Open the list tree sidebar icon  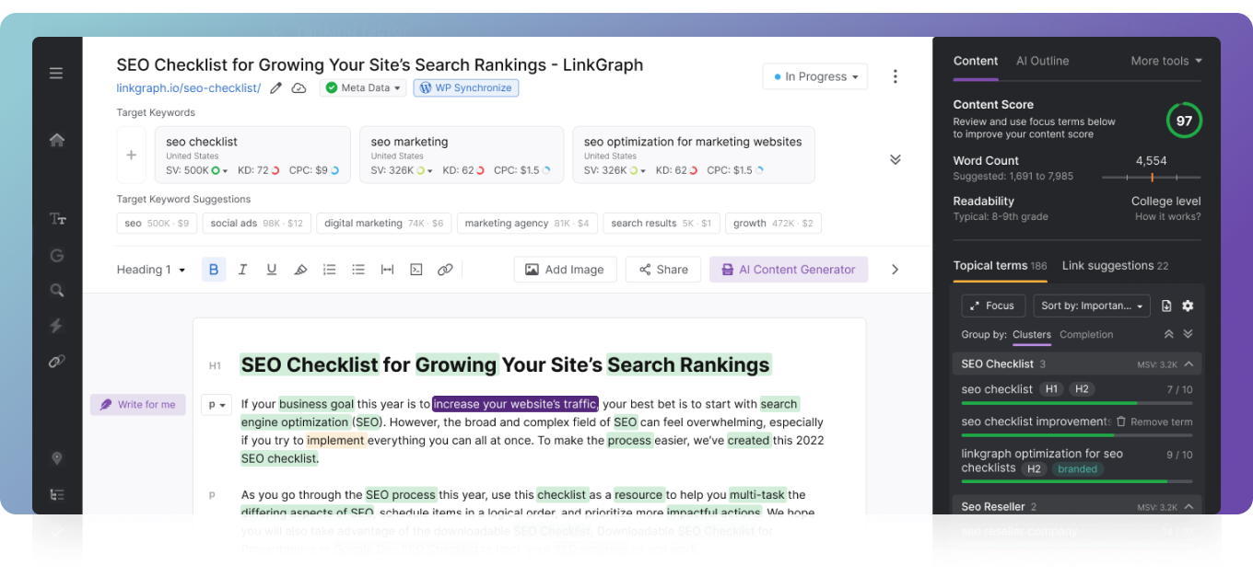[x=57, y=494]
